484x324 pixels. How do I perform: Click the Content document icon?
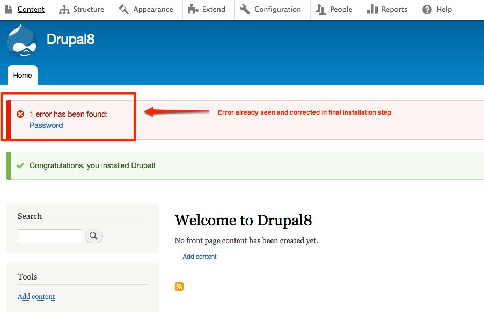9,9
